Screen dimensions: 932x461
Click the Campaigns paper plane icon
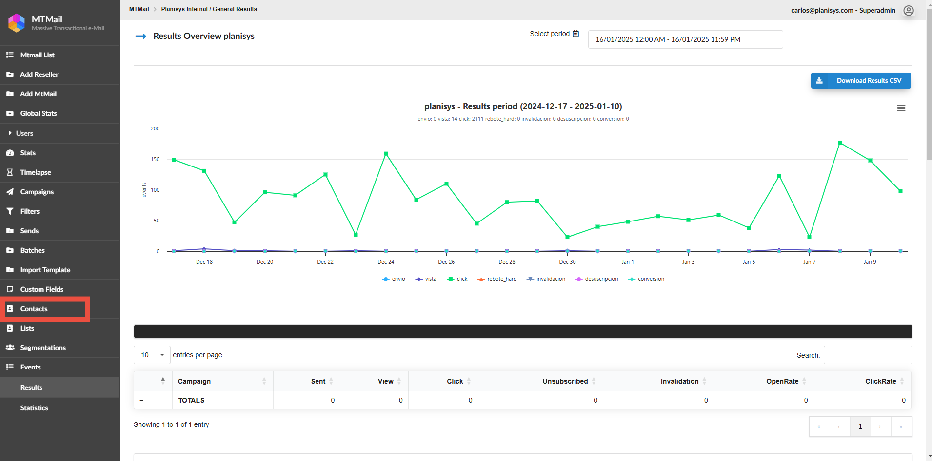(10, 192)
